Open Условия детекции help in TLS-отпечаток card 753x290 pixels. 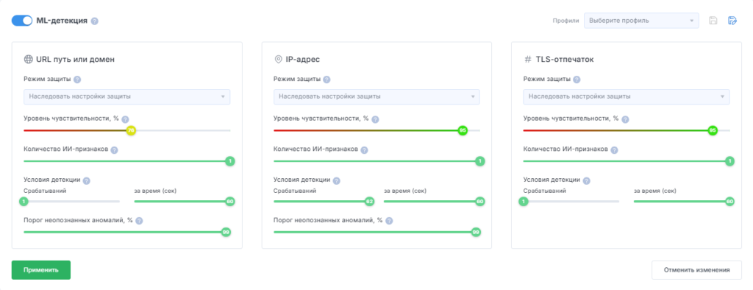tap(586, 181)
